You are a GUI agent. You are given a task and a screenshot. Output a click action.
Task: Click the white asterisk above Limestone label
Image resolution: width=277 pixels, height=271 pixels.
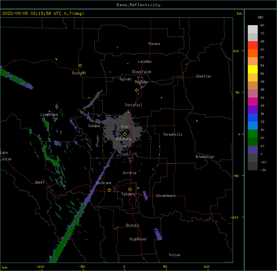49,111
